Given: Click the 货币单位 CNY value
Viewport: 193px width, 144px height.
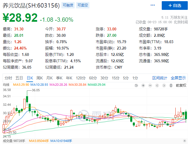Looking at the screenshot, I should (x=118, y=67).
